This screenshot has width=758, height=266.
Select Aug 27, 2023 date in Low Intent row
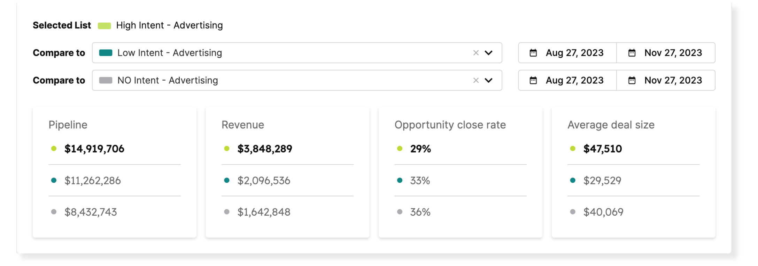pos(574,53)
